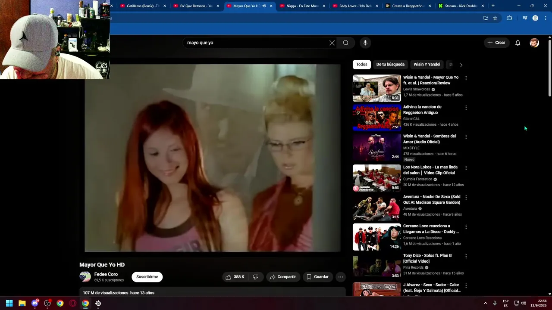
Task: Click the Compartir share button
Action: coord(282,277)
